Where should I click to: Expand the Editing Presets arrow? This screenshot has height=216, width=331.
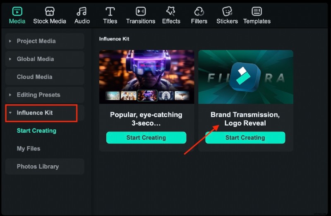[10, 95]
